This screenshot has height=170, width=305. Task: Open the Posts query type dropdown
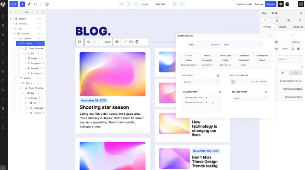point(243,45)
